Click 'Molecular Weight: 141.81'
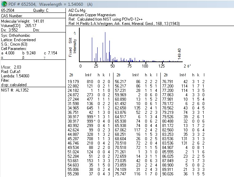 (23, 21)
